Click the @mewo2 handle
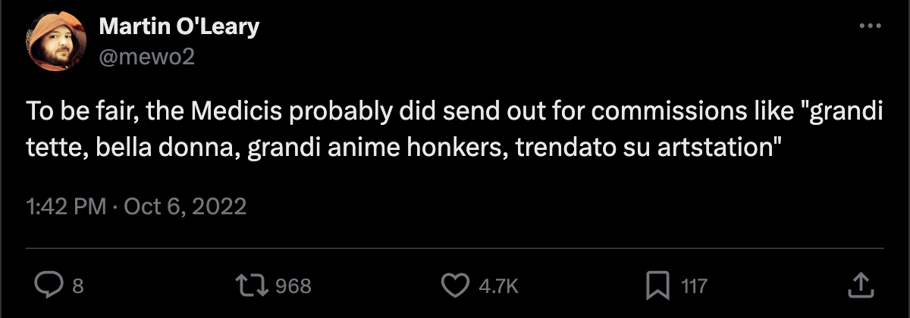Image resolution: width=910 pixels, height=318 pixels. pos(147,55)
